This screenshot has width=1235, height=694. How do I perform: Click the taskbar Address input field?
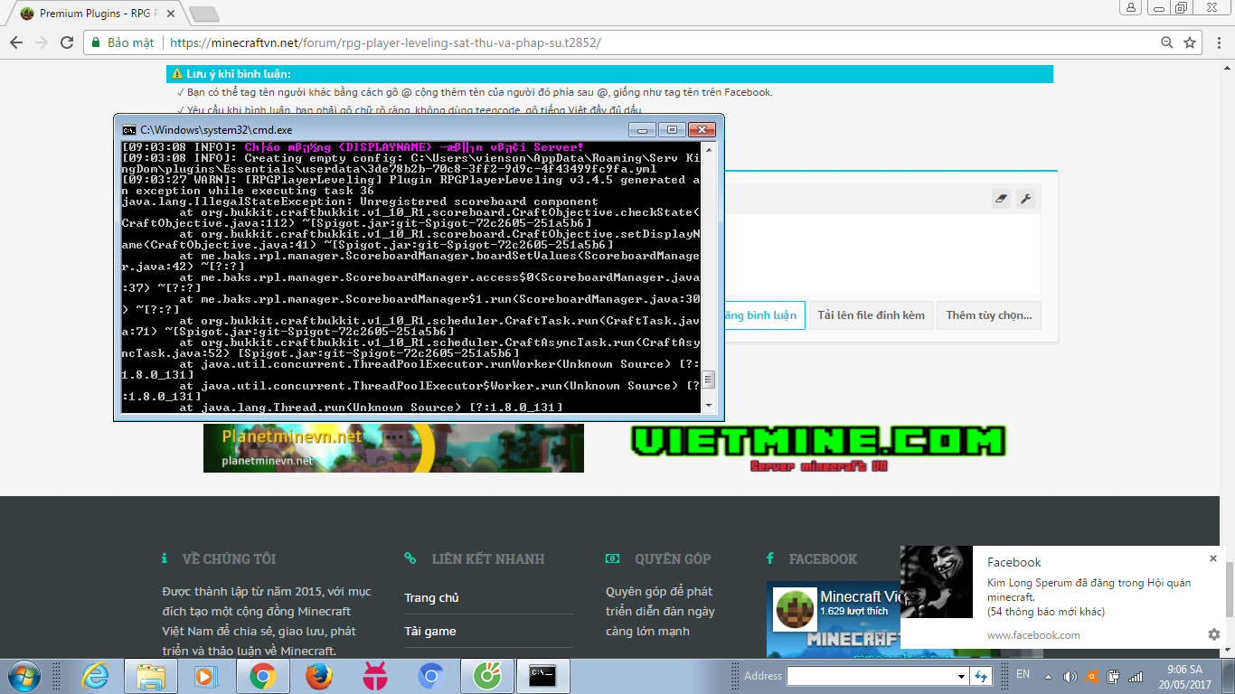click(x=871, y=676)
